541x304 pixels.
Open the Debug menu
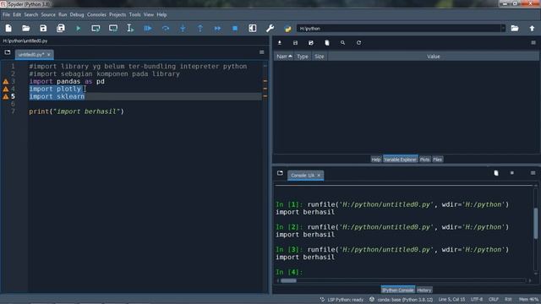pos(77,15)
